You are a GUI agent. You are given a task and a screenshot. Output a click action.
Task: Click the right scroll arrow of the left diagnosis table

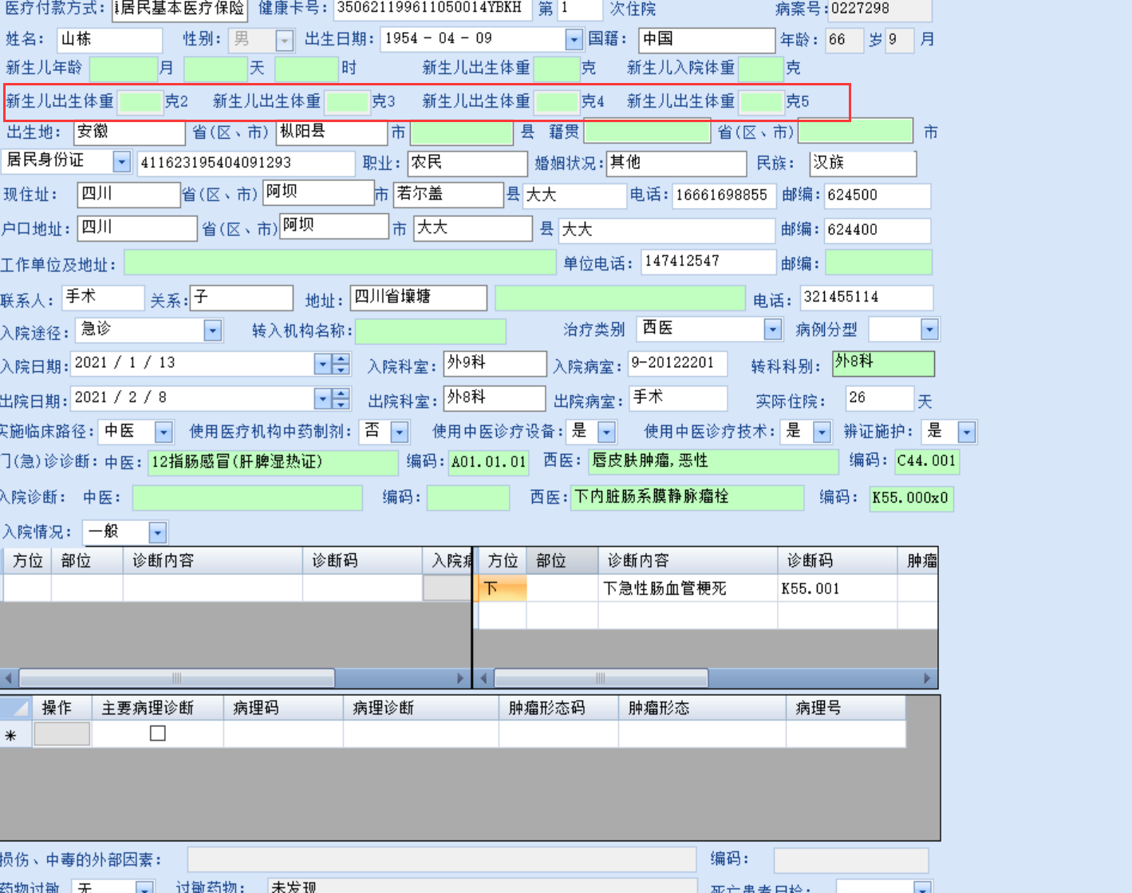point(460,678)
